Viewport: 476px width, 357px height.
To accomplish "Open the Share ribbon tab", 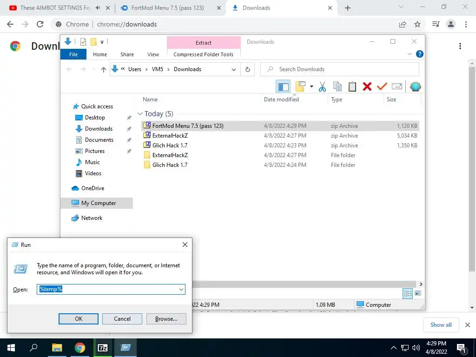I will (127, 54).
